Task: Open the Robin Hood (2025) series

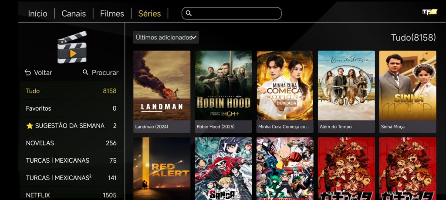Action: coord(223,92)
